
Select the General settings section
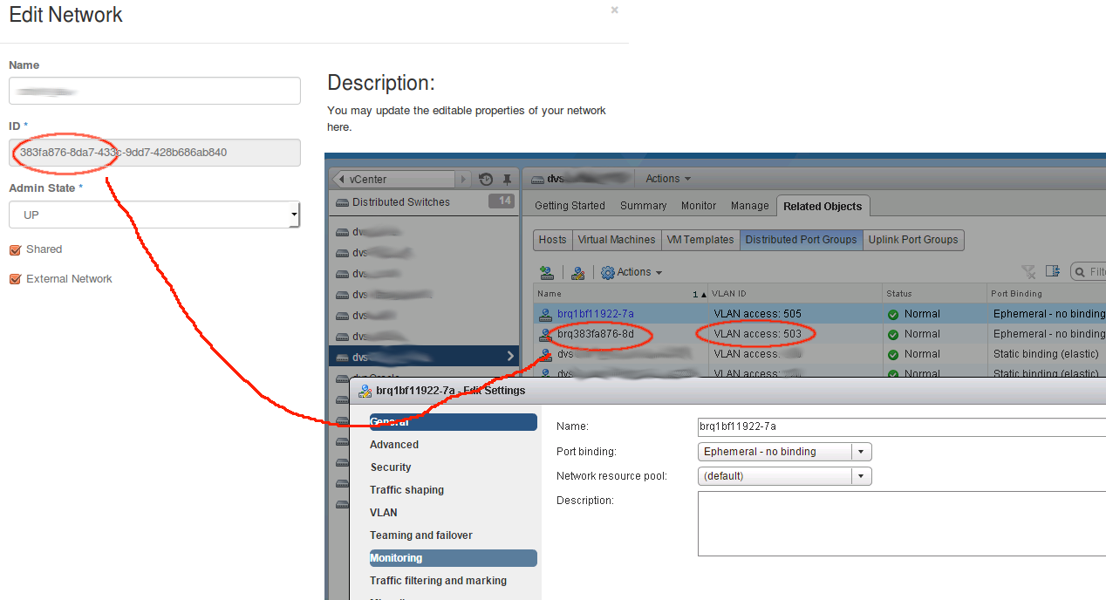454,422
